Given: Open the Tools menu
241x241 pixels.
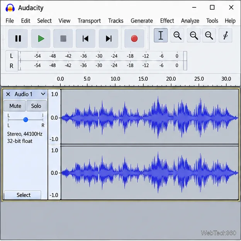Looking at the screenshot, I should pos(212,21).
